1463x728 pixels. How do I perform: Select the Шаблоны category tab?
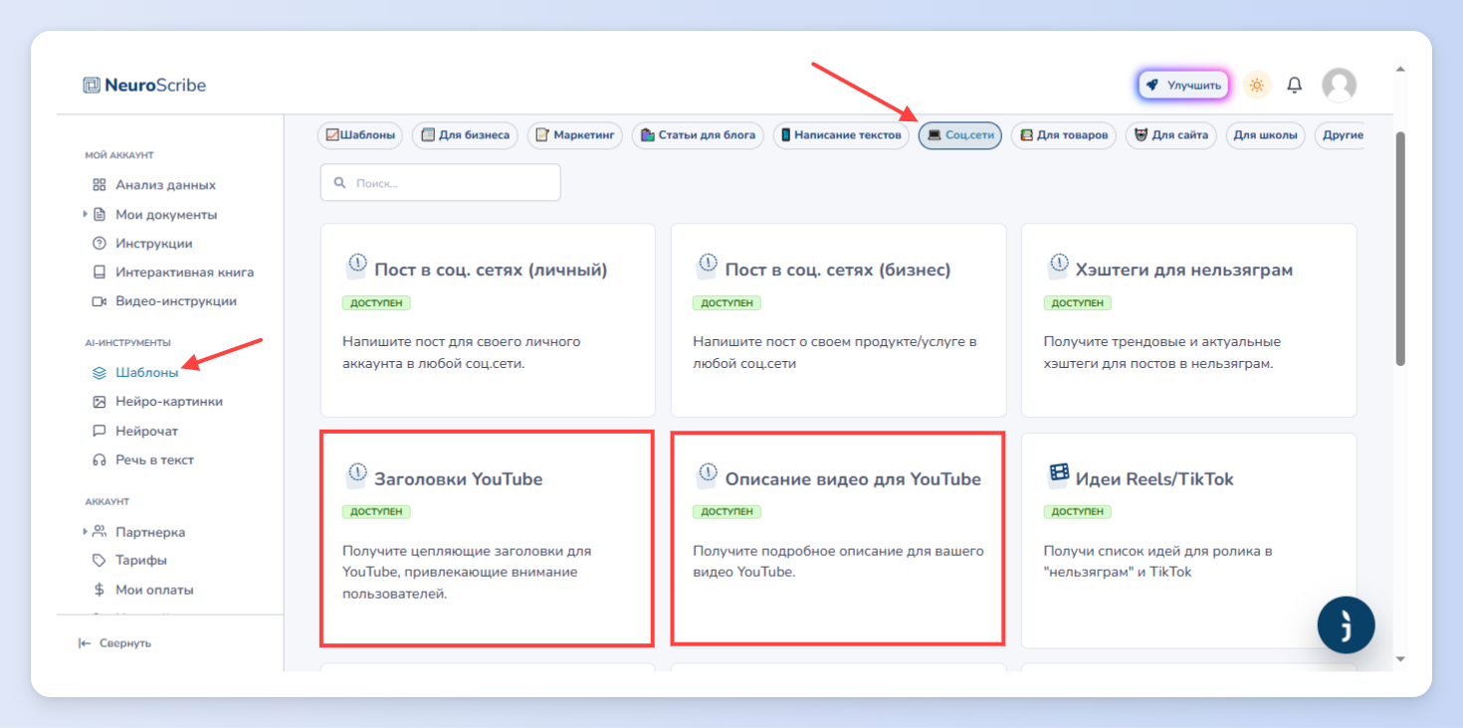(360, 135)
